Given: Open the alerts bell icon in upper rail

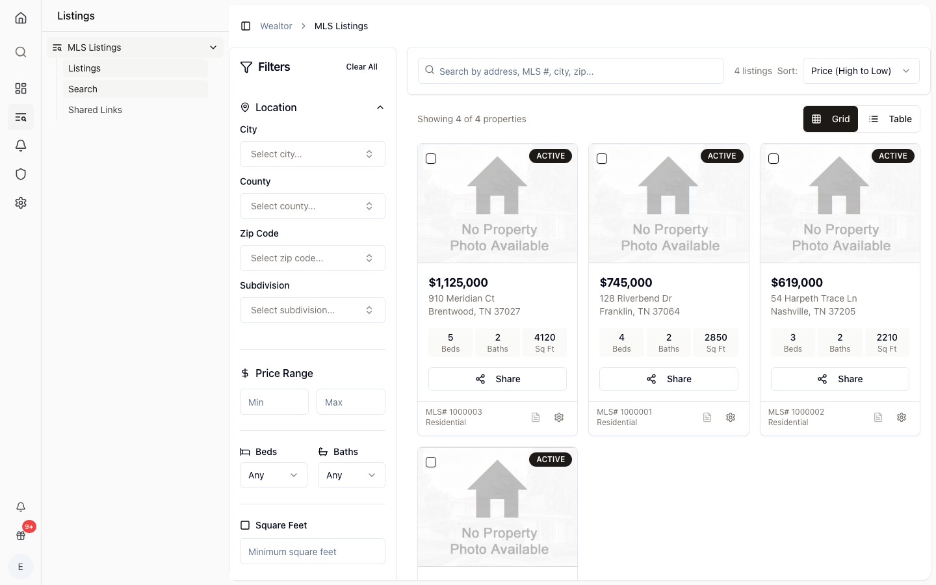Looking at the screenshot, I should pyautogui.click(x=21, y=146).
